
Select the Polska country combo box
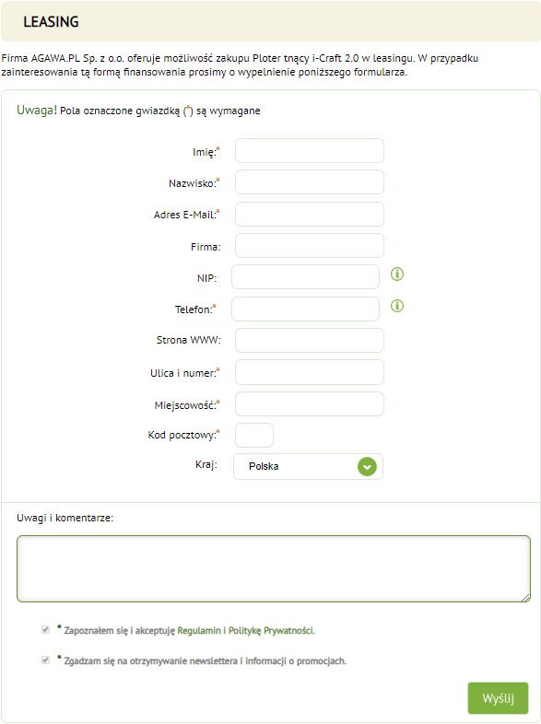coord(308,467)
